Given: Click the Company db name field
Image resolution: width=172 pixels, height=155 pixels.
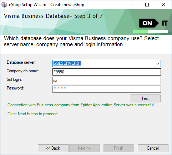Looking at the screenshot, I should (x=107, y=72).
